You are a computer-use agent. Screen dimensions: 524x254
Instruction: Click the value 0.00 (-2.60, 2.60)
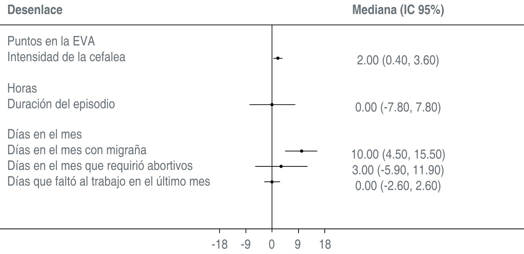pos(398,186)
